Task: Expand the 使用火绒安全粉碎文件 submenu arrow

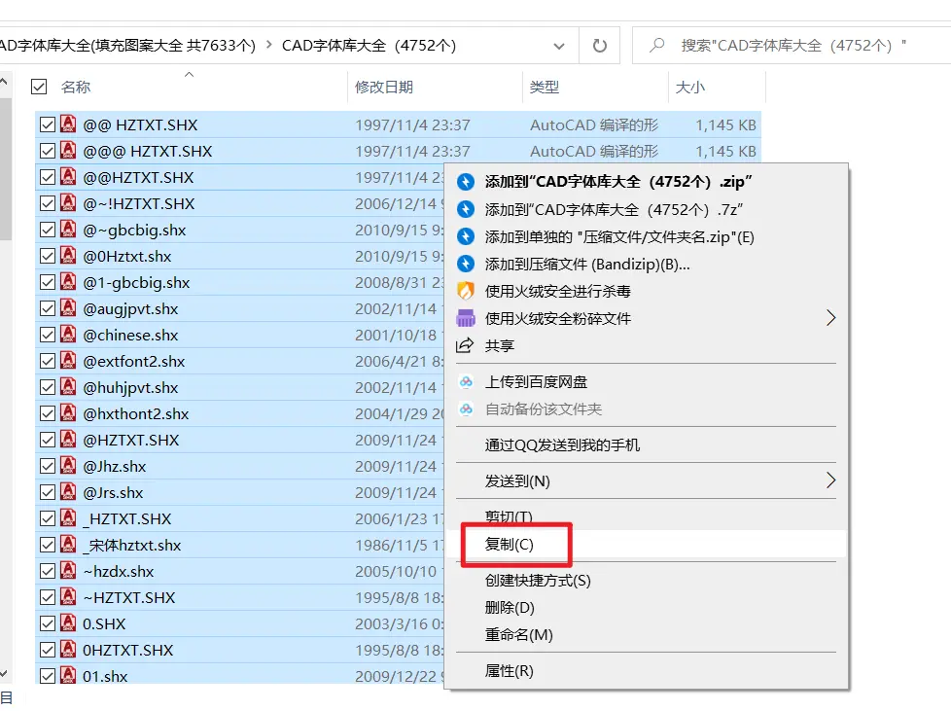Action: click(831, 318)
